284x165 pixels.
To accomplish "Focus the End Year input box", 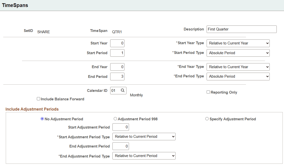I will (117, 67).
